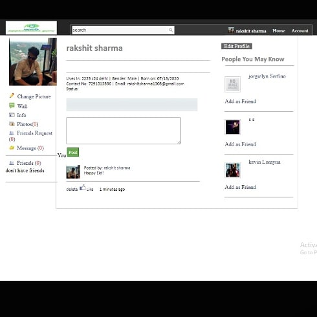Image resolution: width=317 pixels, height=317 pixels.
Task: Click the Friends Request people icon
Action: click(x=12, y=133)
